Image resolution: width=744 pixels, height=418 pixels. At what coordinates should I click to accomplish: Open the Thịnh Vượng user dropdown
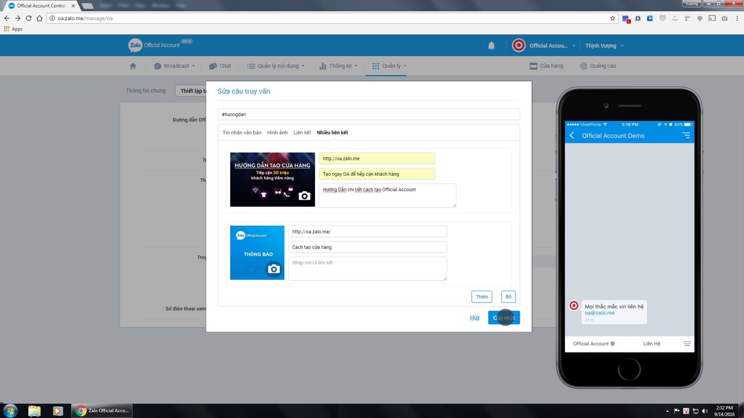[604, 45]
